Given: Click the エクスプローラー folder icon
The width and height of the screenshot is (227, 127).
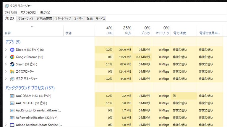Looking at the screenshot, I should [12, 71].
